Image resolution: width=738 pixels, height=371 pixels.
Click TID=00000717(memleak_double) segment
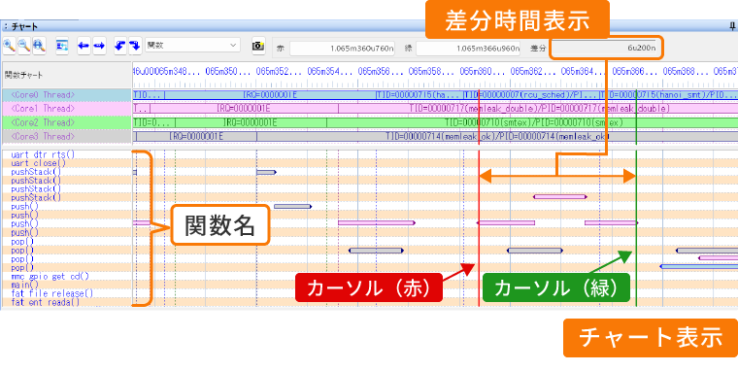tap(538, 109)
